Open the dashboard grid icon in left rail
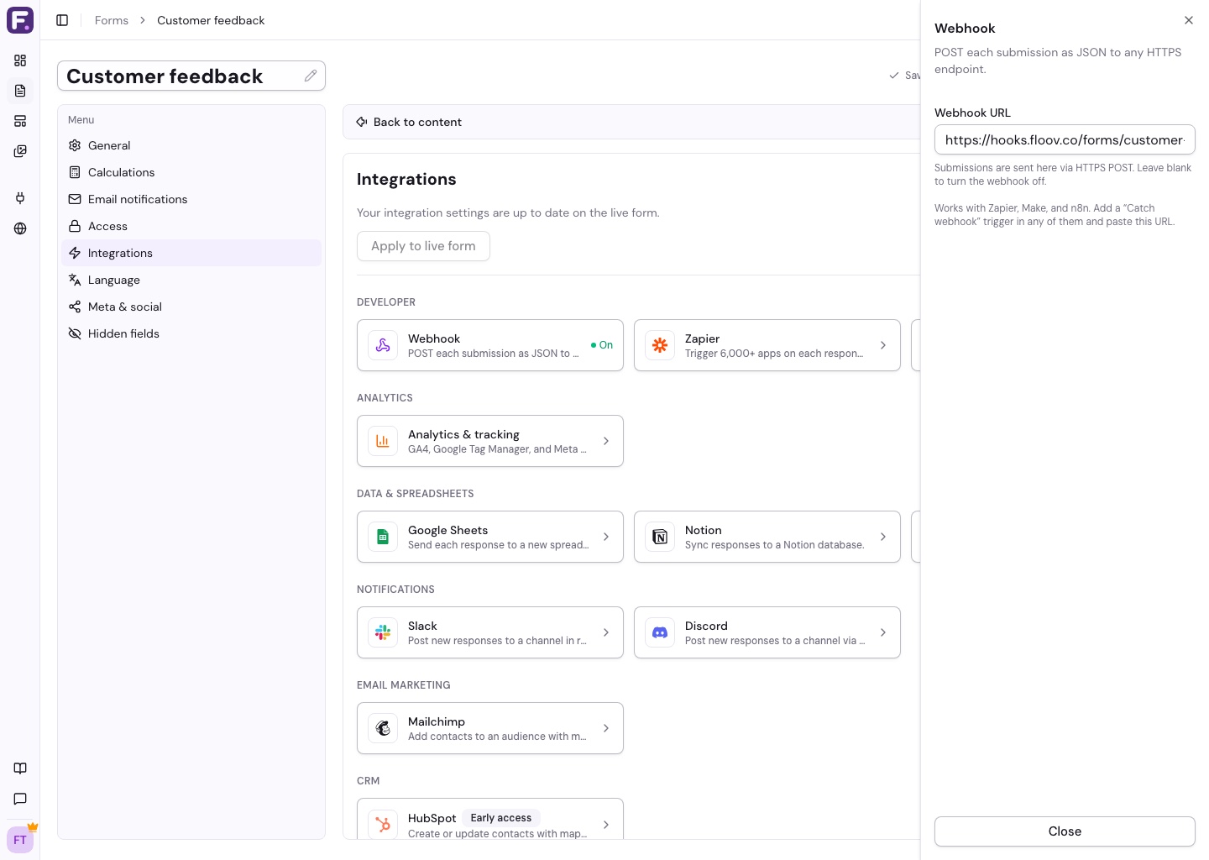1209x860 pixels. [20, 60]
